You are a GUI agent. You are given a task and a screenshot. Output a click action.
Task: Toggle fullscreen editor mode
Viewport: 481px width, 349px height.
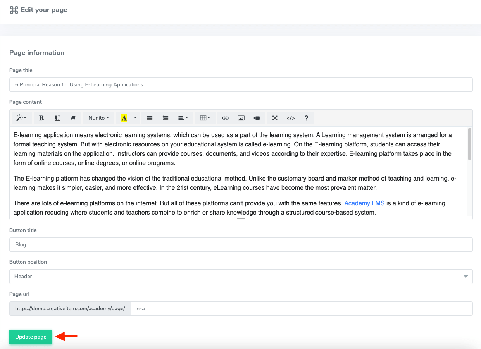click(x=275, y=118)
